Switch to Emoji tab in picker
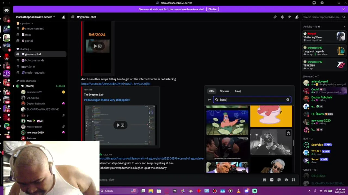Image resolution: width=348 pixels, height=195 pixels. click(238, 91)
